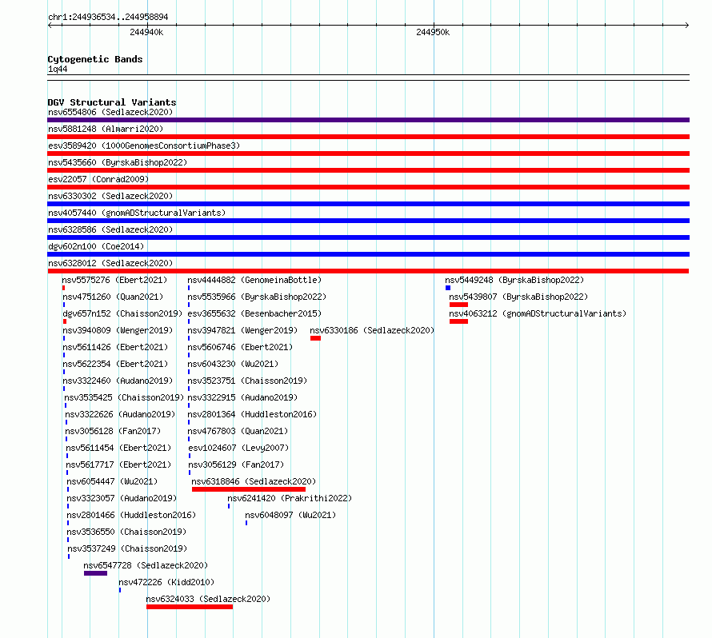Select nsv6330302 (Sedlazeck2020) variant
712x638 pixels.
110,196
